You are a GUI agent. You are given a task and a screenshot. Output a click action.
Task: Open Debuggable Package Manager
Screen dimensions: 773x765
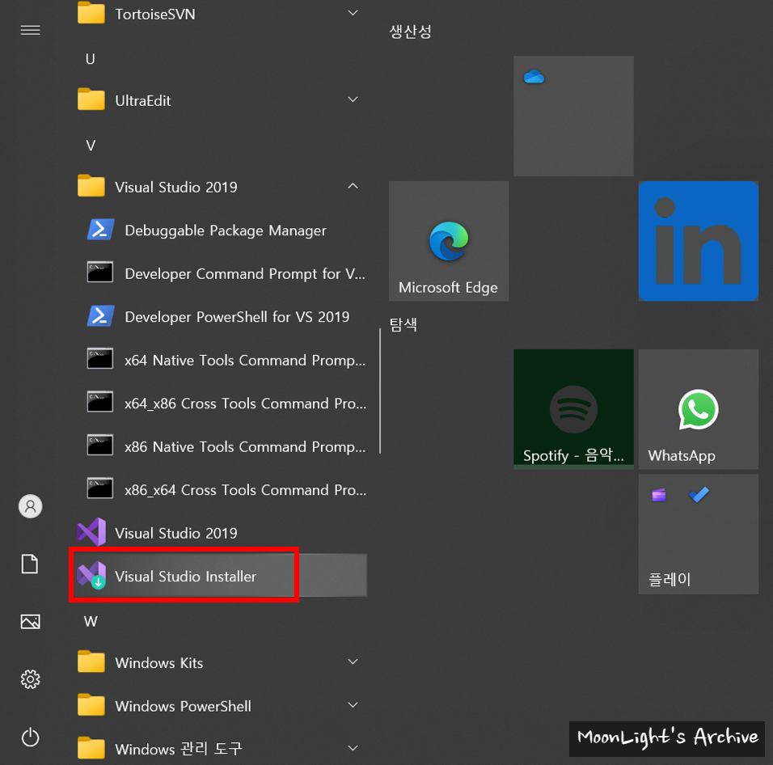click(x=220, y=230)
